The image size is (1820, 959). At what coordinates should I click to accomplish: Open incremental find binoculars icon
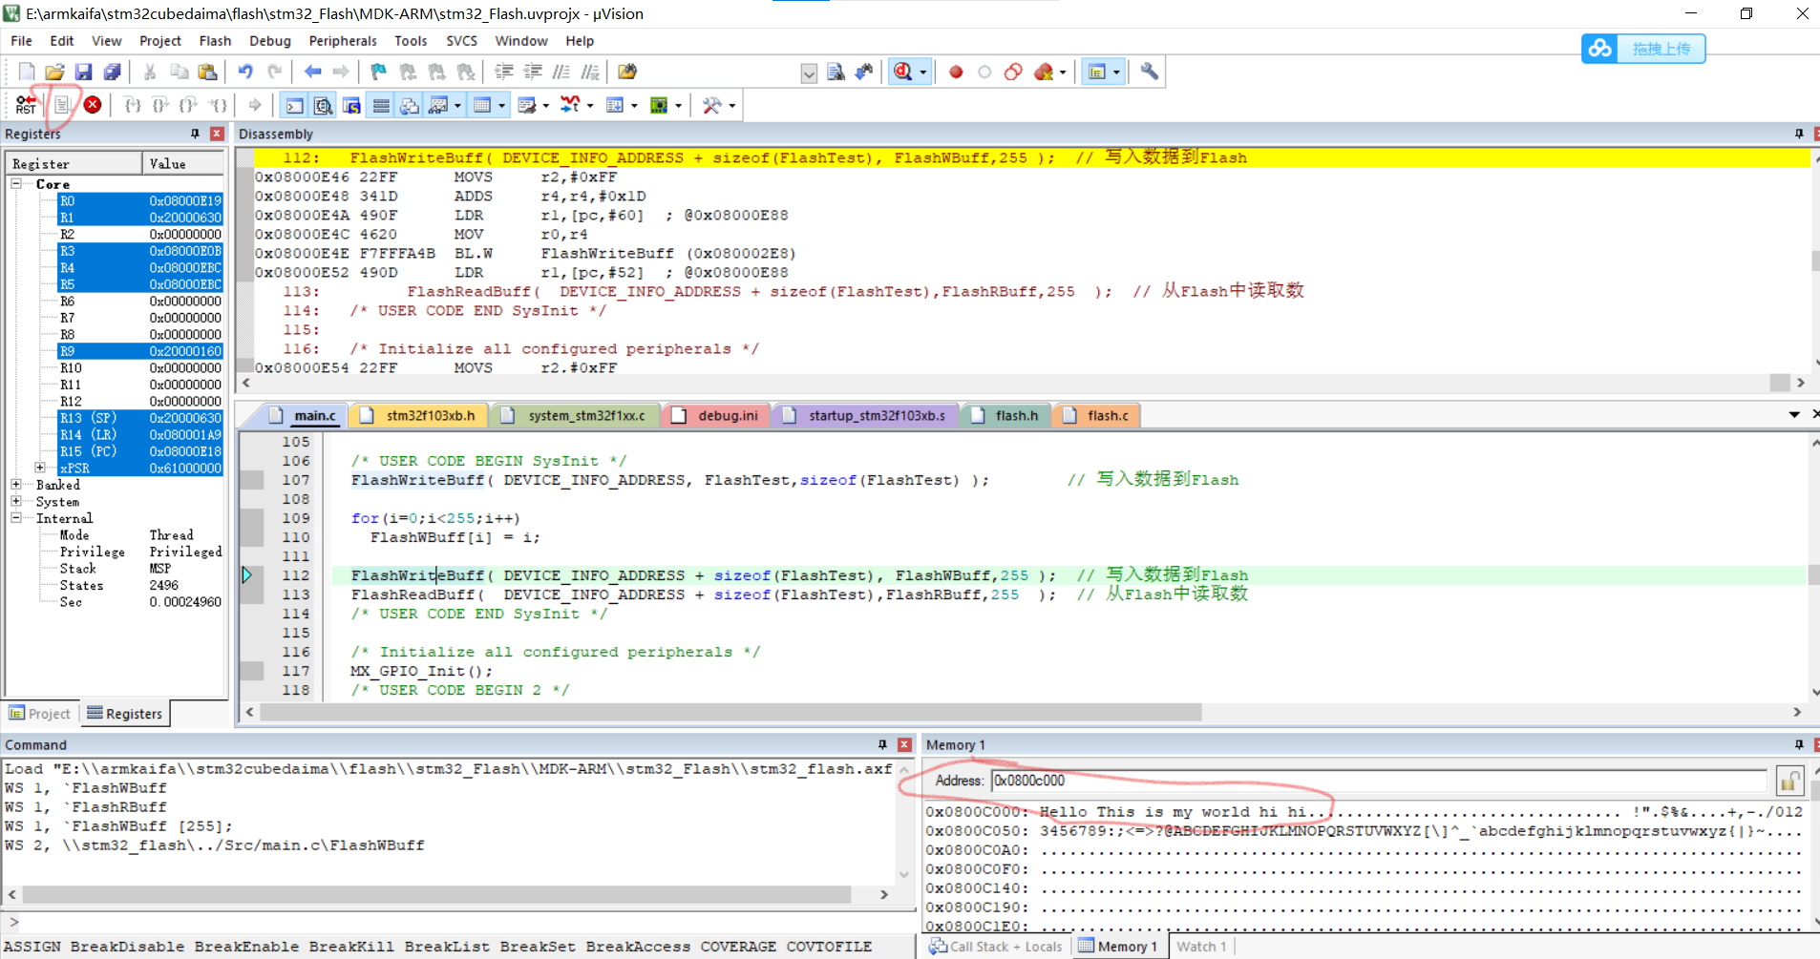pyautogui.click(x=864, y=72)
